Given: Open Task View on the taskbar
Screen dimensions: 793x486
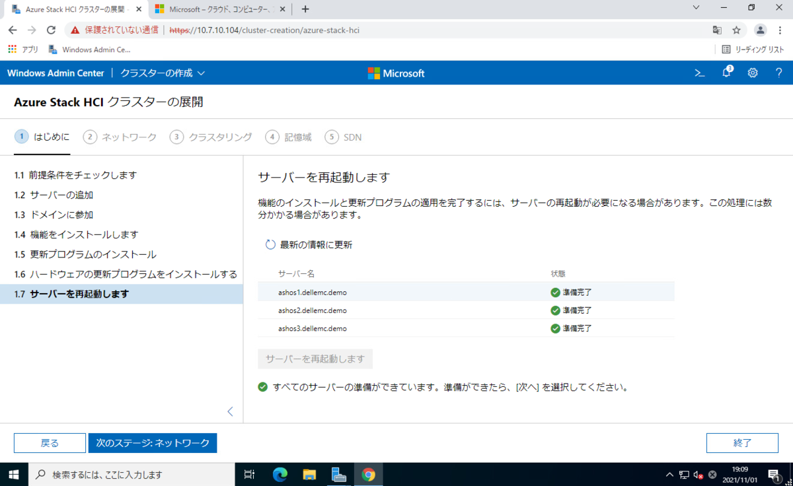Looking at the screenshot, I should point(249,474).
